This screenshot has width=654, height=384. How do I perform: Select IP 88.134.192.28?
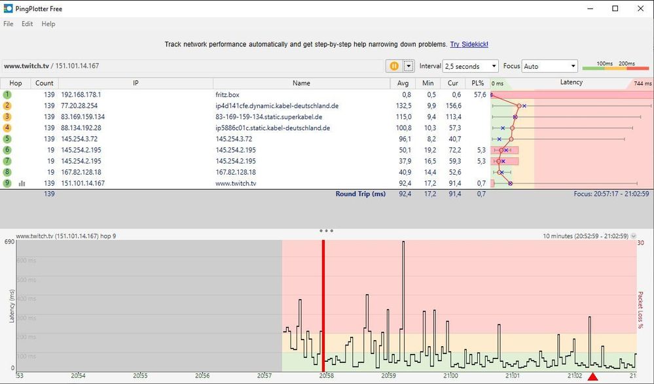pyautogui.click(x=81, y=128)
